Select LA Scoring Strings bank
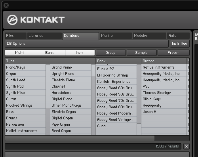The height and width of the screenshot is (157, 198). 116,75
